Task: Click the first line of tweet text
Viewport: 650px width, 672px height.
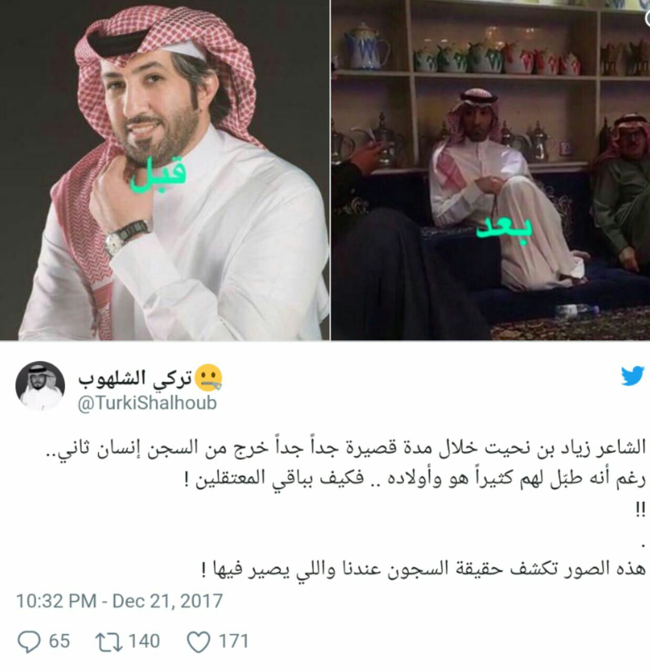Action: click(x=345, y=449)
